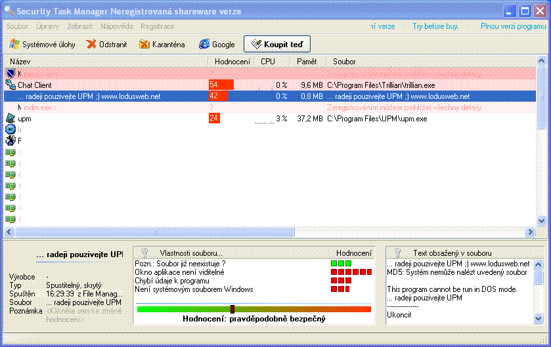Click the blue speaker process icon
The image size is (551, 347).
click(x=11, y=129)
